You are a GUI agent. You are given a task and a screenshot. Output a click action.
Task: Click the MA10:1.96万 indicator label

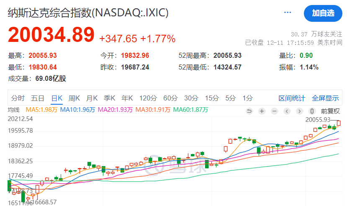point(77,110)
